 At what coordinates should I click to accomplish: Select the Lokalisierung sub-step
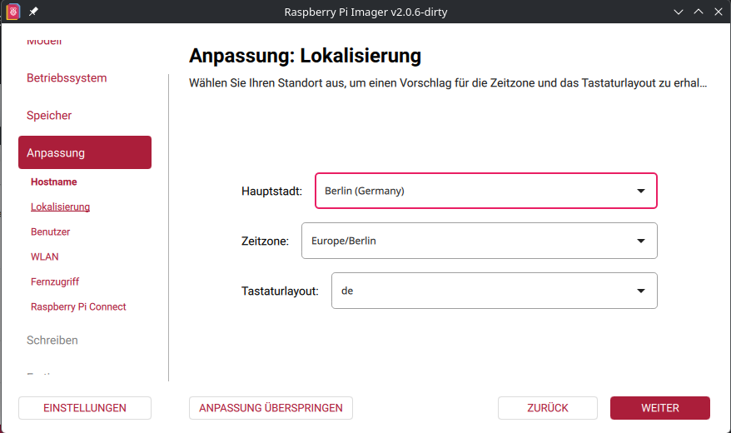[x=60, y=207]
